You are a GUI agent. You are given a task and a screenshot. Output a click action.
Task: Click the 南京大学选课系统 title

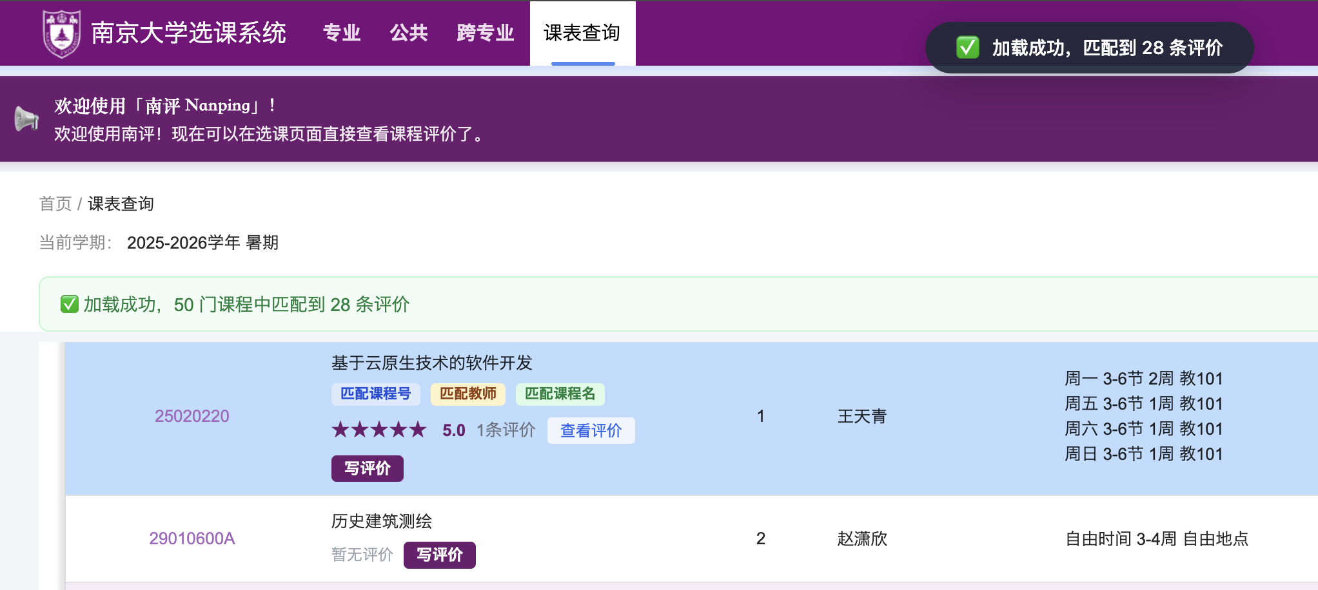(x=188, y=33)
